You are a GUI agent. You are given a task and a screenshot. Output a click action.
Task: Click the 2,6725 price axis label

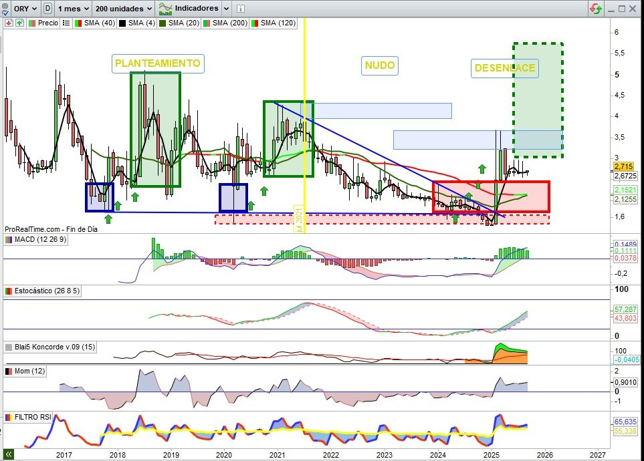[625, 176]
